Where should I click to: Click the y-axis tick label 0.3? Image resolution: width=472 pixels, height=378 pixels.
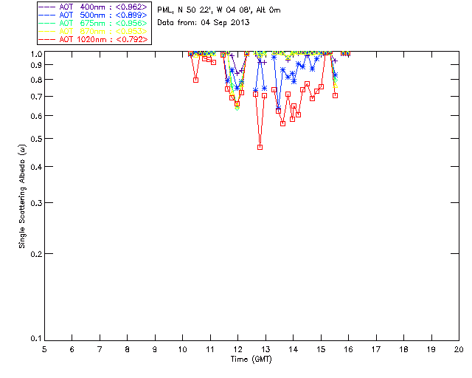(x=36, y=203)
